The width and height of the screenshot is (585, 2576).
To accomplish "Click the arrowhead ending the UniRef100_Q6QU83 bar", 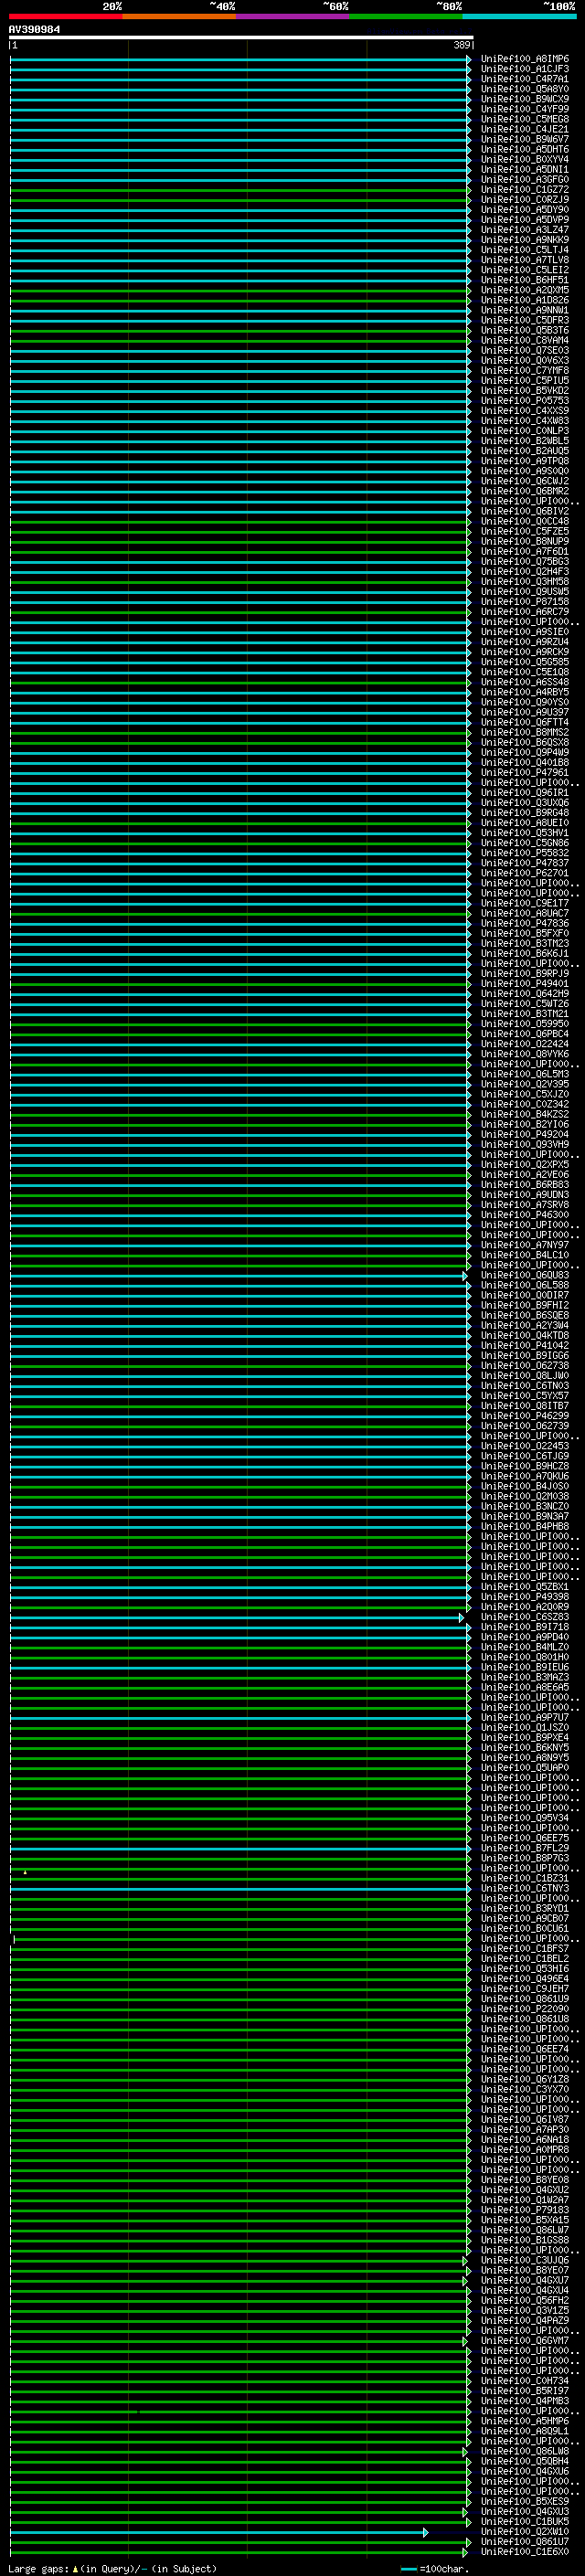I will click(465, 1276).
